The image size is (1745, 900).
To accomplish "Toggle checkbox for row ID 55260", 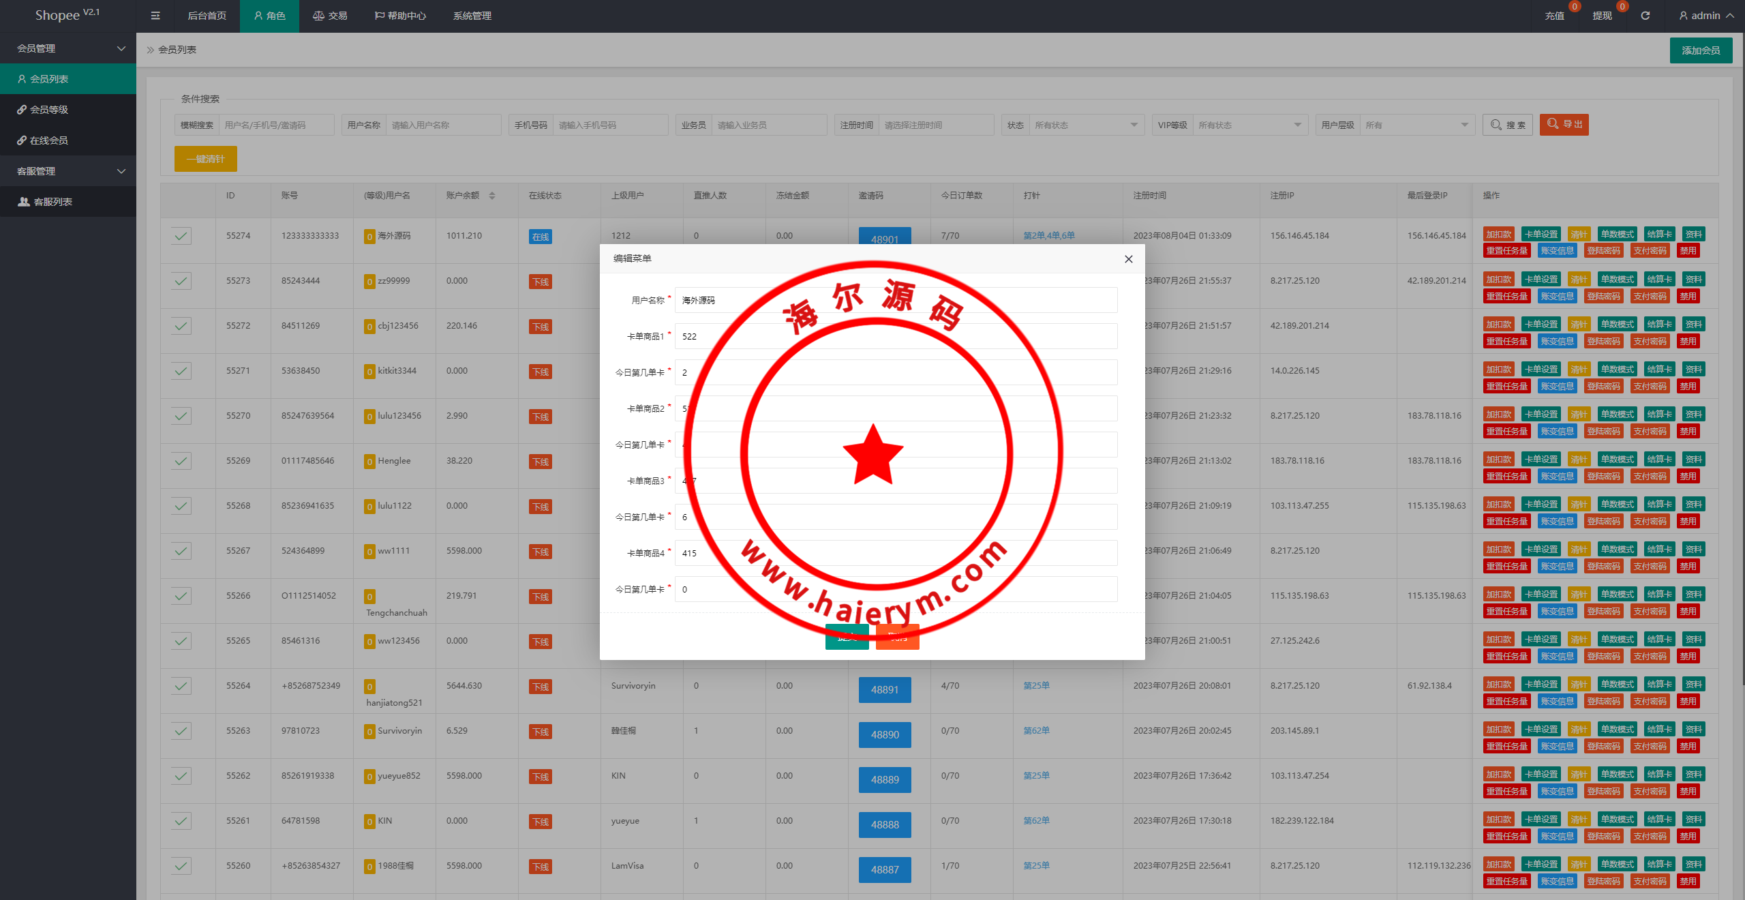I will coord(181,866).
